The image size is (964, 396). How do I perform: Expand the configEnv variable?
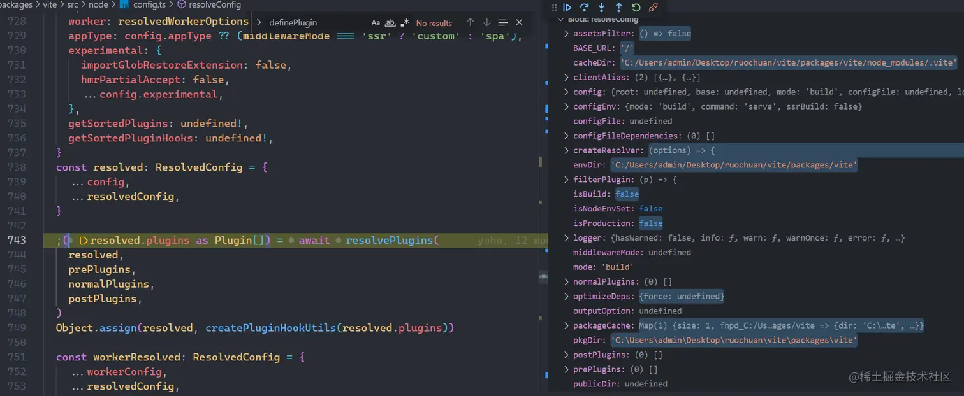click(566, 107)
